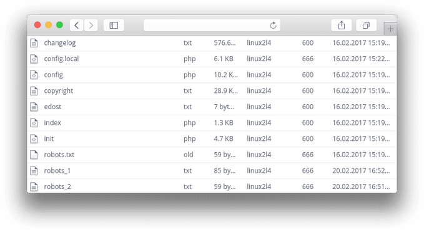The width and height of the screenshot is (424, 232).
Task: Toggle the sidebar panel button
Action: (x=114, y=26)
